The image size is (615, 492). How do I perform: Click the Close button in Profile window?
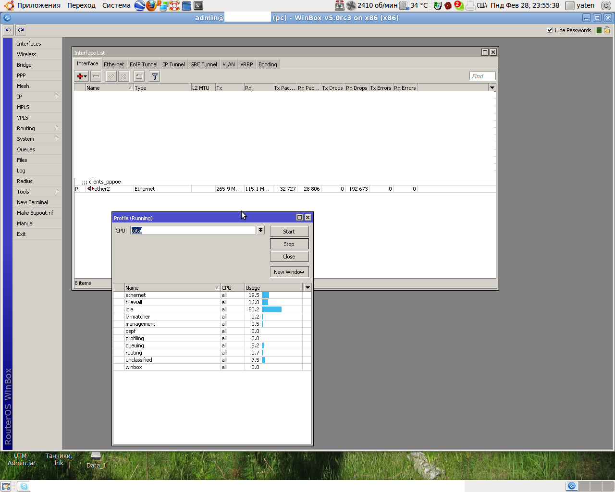tap(289, 257)
